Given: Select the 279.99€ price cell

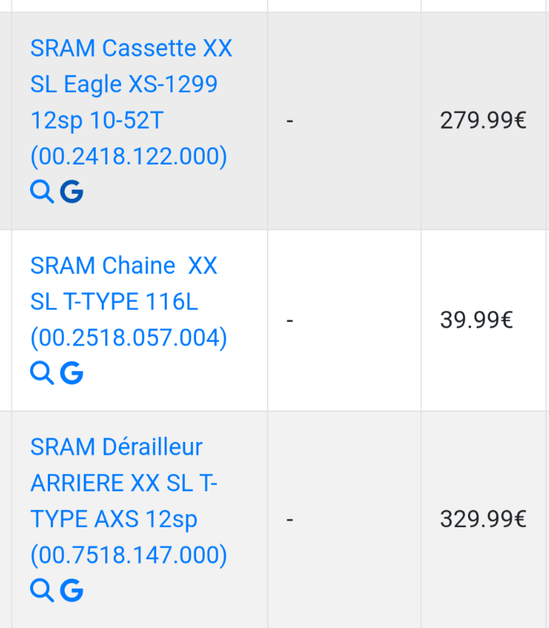Looking at the screenshot, I should [483, 121].
